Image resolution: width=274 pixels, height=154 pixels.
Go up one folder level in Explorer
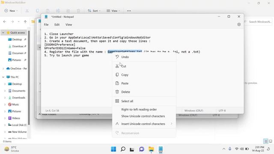[25, 22]
